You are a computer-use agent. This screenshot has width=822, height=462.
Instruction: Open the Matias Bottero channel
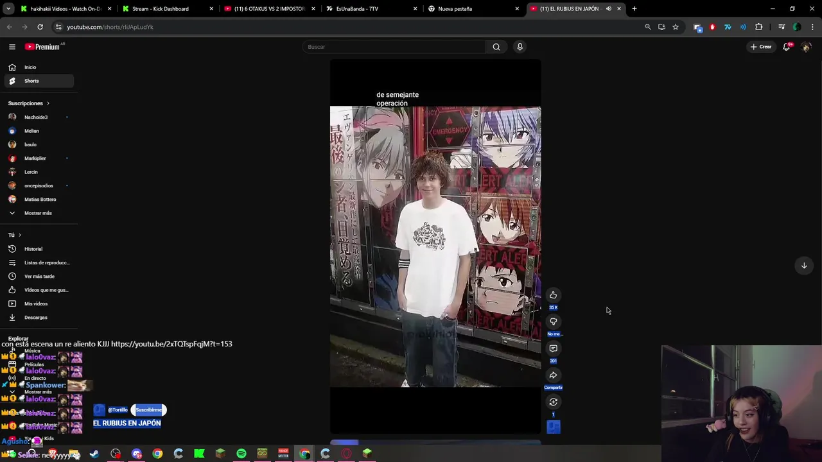click(x=39, y=200)
